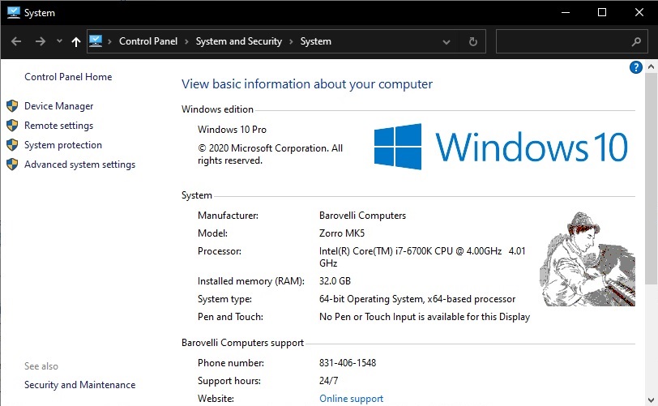The width and height of the screenshot is (658, 406).
Task: Select the 'Windows 10 Pro' edition text
Action: coord(232,130)
